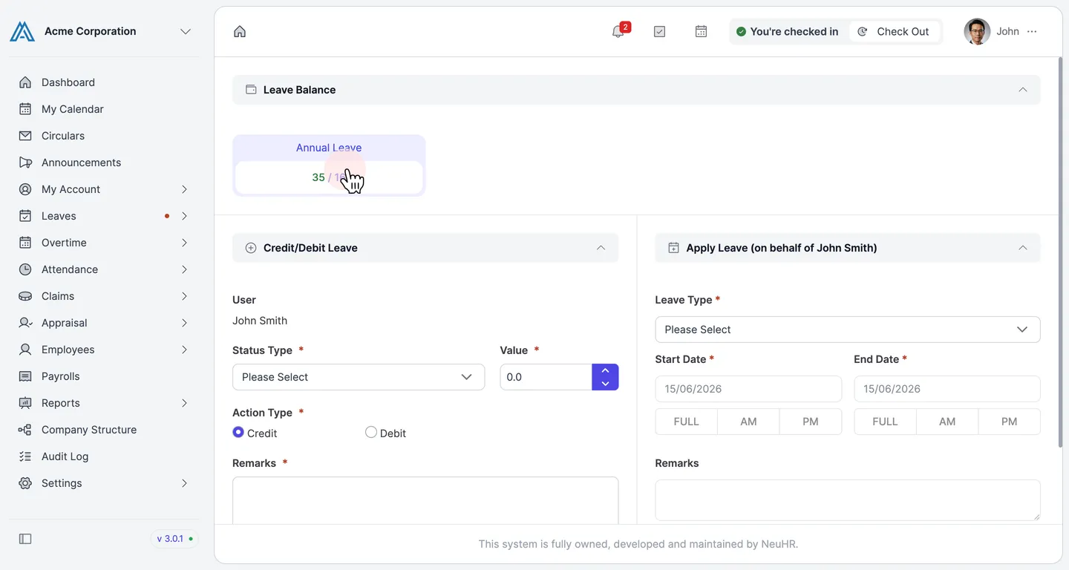Click the My Calendar sidebar icon
The image size is (1069, 570).
tap(25, 109)
